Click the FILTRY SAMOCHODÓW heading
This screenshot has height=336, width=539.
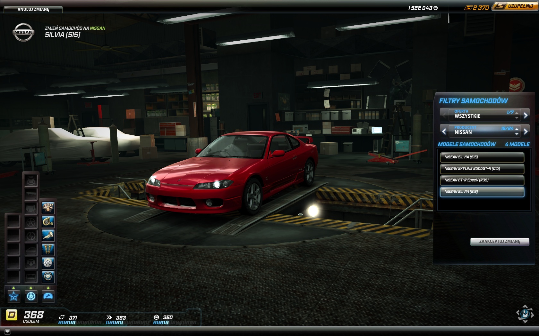pos(473,101)
